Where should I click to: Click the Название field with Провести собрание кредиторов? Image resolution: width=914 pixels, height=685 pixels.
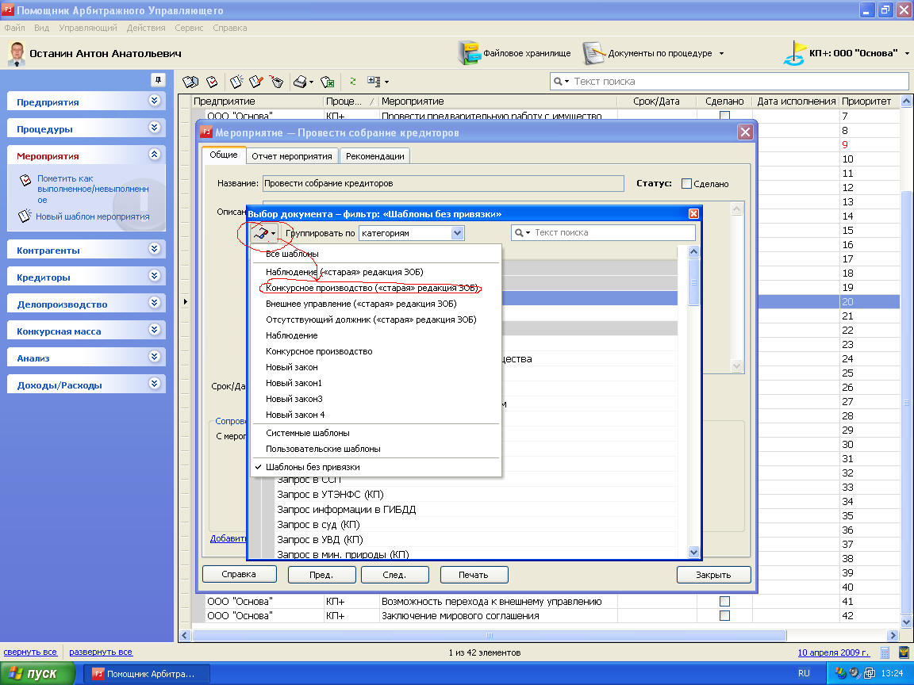click(x=443, y=183)
